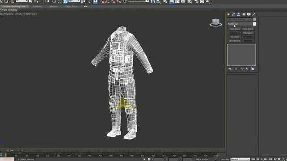
Task: Open the Display tab in command panel
Action: pos(249,14)
